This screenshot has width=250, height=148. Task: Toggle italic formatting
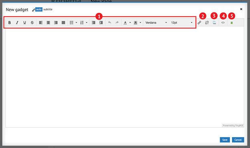pos(17,23)
